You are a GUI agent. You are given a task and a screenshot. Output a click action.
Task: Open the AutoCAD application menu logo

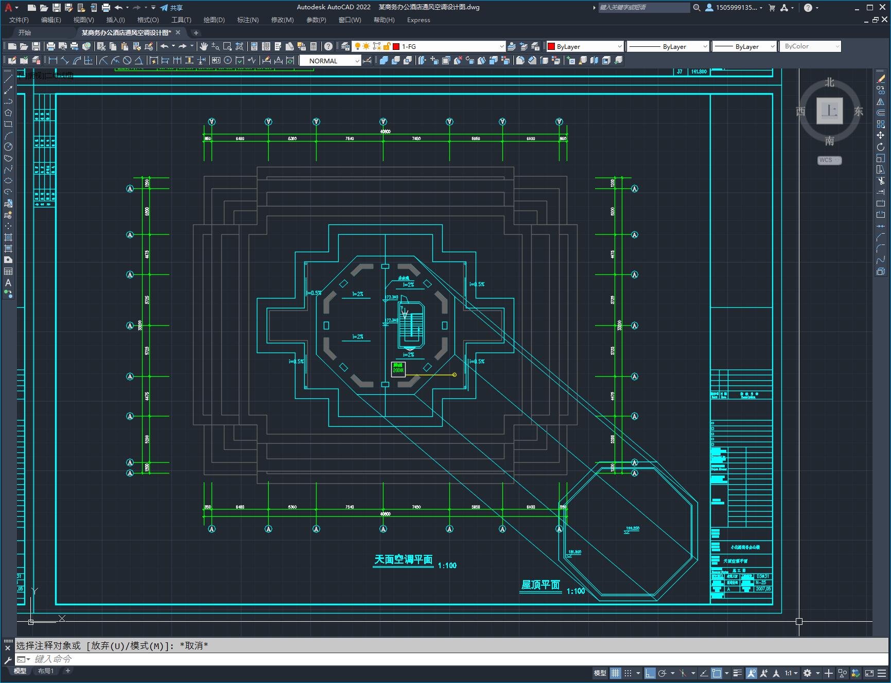8,7
